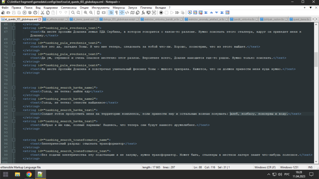Image resolution: width=319 pixels, height=179 pixels.
Task: Click the Compare files toolbar icon
Action: click(x=195, y=13)
